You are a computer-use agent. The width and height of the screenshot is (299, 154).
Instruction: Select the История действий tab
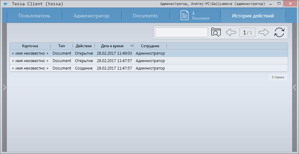(253, 16)
